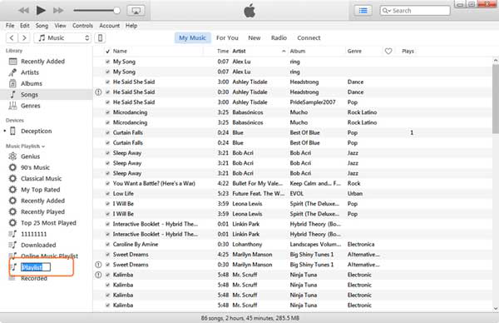Uncheck He Said She Said PrideSampler2007 checkbox
This screenshot has width=499, height=323.
click(108, 102)
